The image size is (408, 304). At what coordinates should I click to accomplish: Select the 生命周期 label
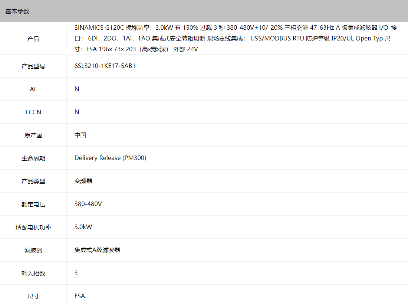point(33,158)
